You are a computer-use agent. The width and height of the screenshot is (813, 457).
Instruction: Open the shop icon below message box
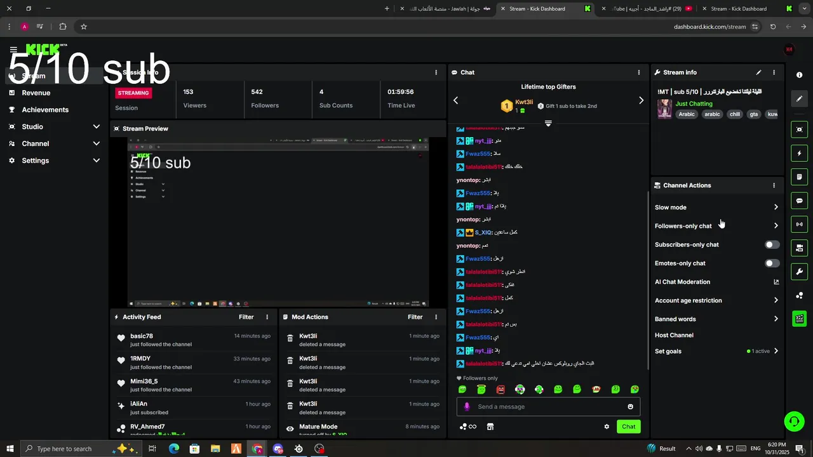coord(490,427)
